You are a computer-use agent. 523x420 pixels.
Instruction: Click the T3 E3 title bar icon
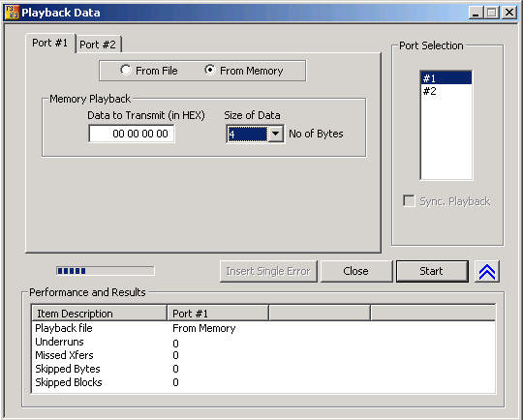(x=12, y=13)
